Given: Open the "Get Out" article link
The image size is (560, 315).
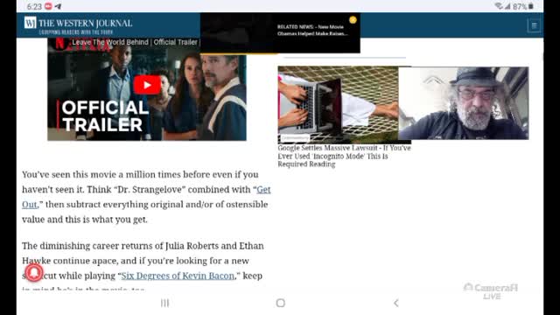Looking at the screenshot, I should tap(146, 197).
